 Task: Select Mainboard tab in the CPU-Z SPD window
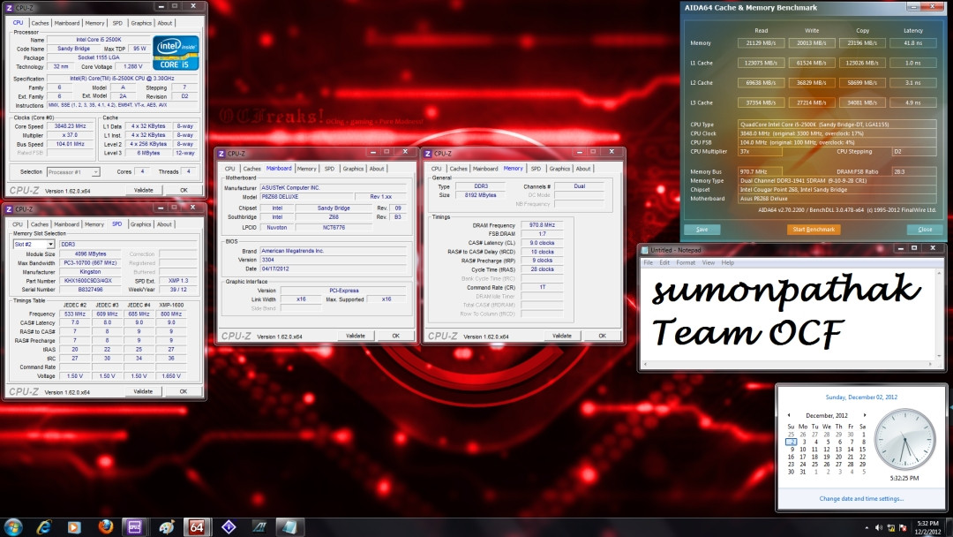pyautogui.click(x=66, y=224)
